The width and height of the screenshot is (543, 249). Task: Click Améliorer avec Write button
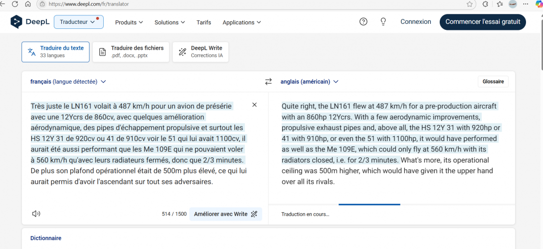click(225, 214)
